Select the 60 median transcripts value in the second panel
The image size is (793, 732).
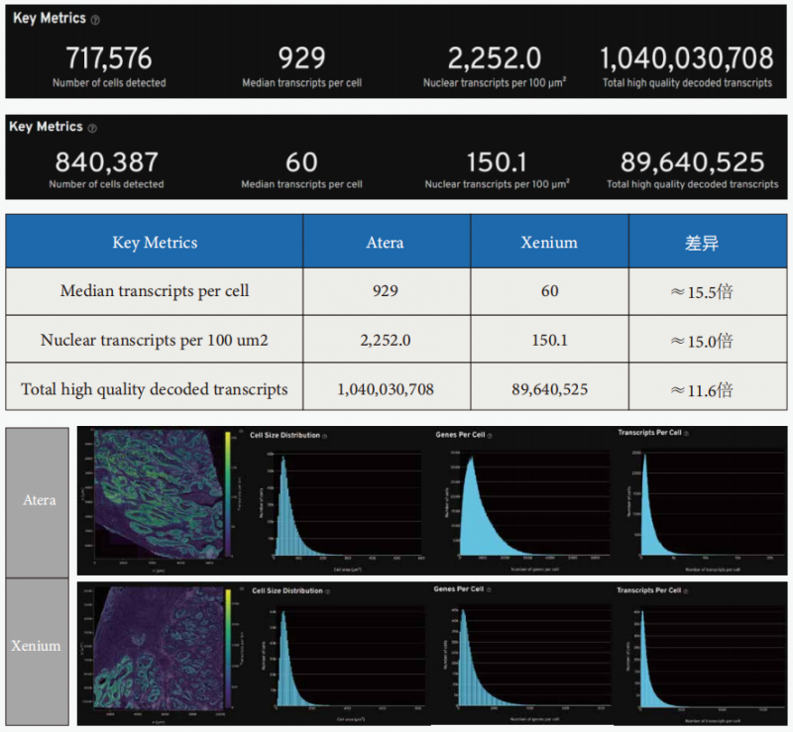point(301,162)
